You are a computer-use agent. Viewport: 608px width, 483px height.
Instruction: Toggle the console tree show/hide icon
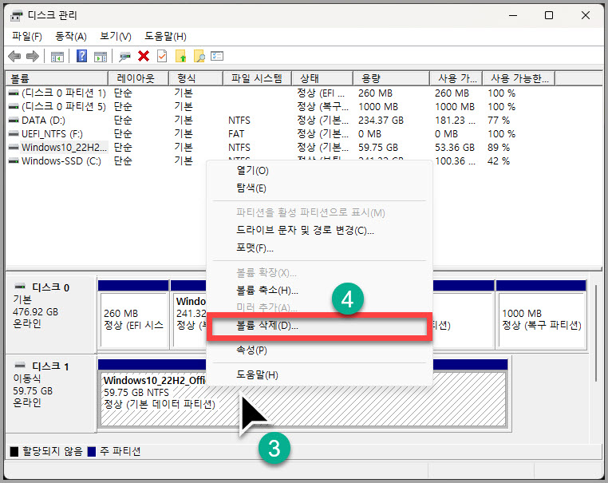[57, 57]
